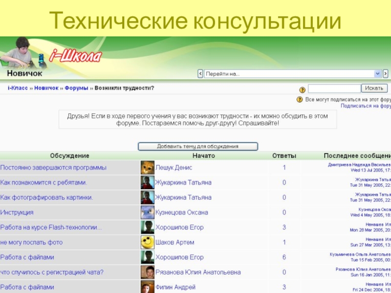Open author profile link 'Хорошилов Егор' for Flash topic
This screenshot has height=293, width=391.
click(x=179, y=227)
